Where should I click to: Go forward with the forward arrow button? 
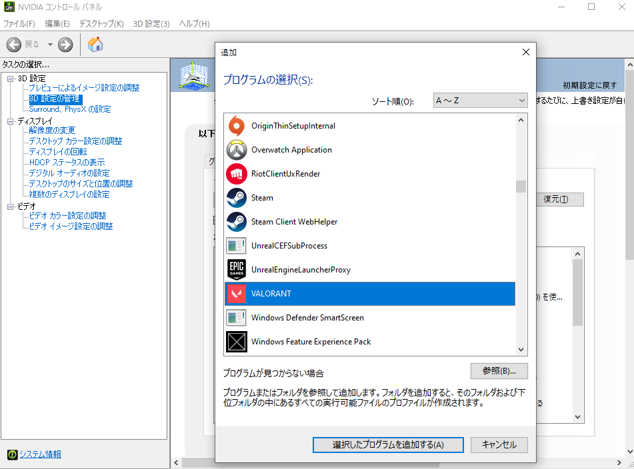(65, 45)
